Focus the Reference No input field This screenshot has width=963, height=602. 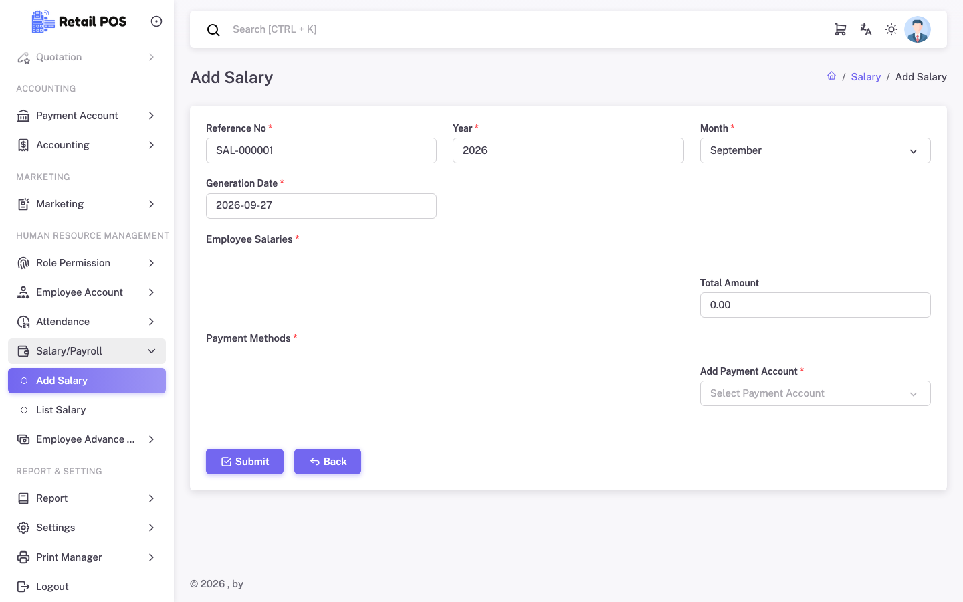coord(321,150)
